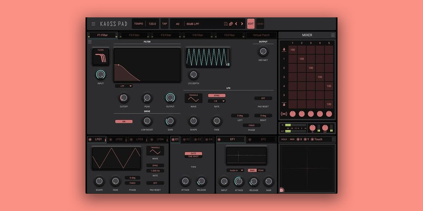This screenshot has width=423, height=211.
Task: Open the LPF filter type dropdown
Action: (124, 86)
